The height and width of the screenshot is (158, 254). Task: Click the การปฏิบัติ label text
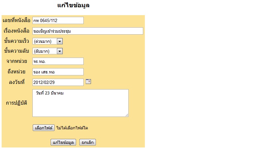coord(17,103)
